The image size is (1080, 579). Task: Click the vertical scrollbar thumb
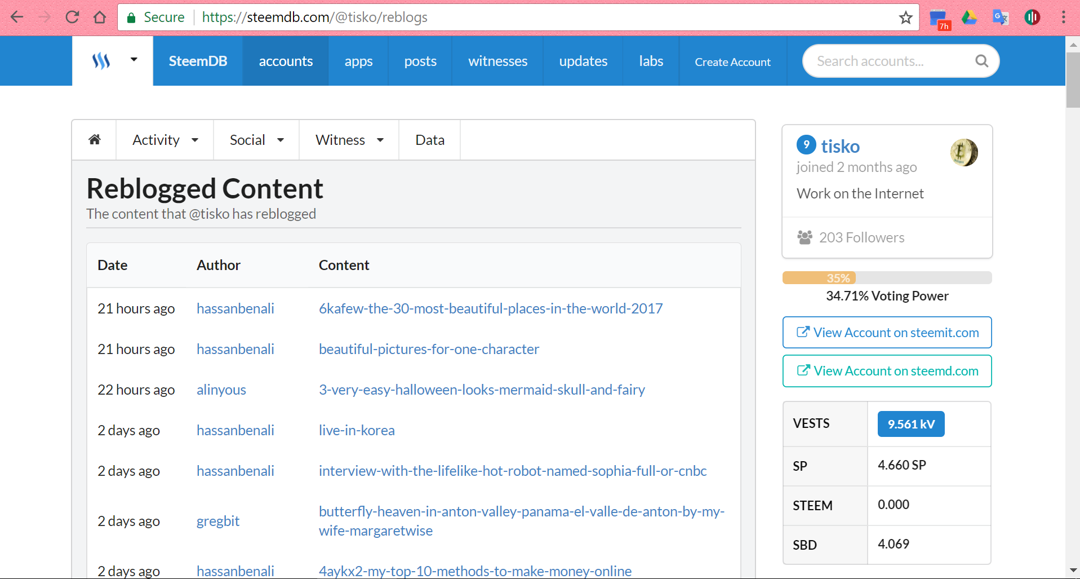[1073, 79]
